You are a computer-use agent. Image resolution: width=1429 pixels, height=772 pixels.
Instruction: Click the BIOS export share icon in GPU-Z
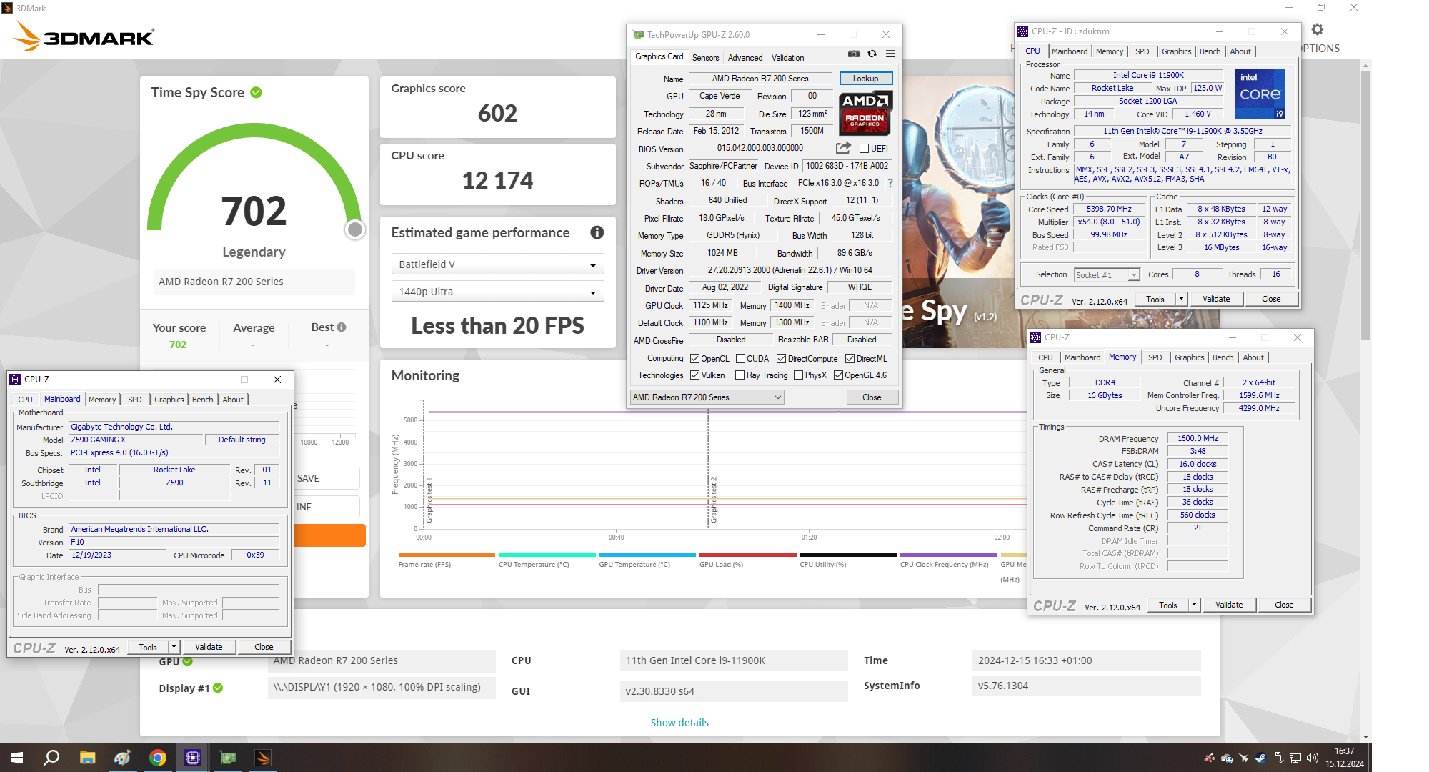click(x=844, y=148)
